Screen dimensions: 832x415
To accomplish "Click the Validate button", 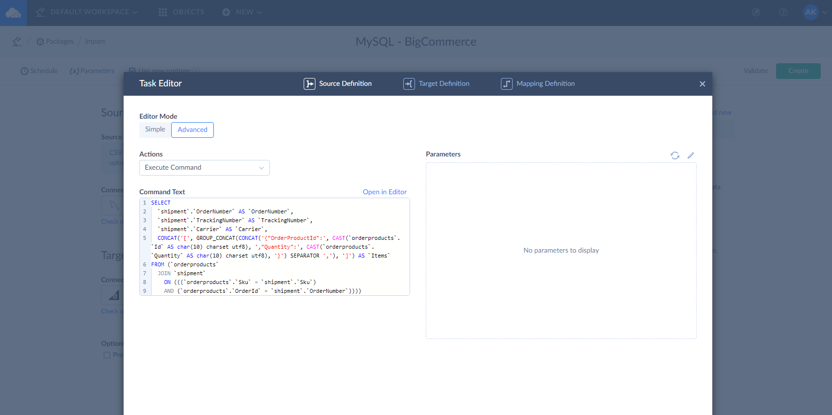I will 755,71.
